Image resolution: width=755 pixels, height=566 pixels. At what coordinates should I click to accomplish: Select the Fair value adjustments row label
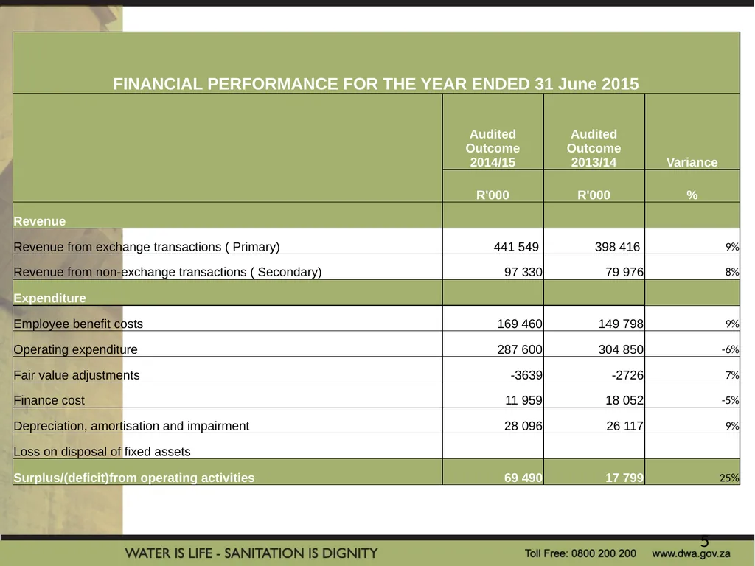coord(77,375)
